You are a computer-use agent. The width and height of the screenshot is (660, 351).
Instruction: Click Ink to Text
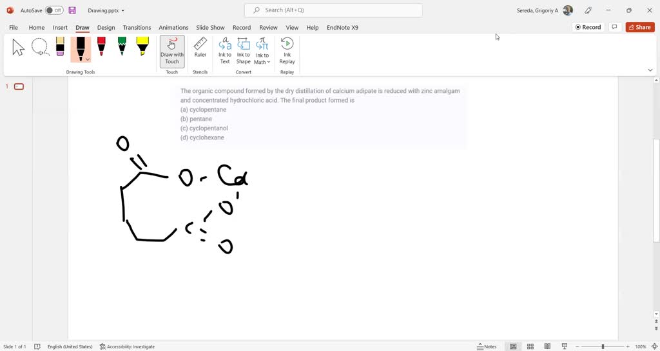click(x=225, y=51)
